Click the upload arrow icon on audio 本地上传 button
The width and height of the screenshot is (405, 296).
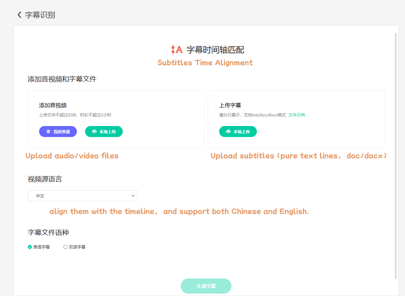coord(95,132)
